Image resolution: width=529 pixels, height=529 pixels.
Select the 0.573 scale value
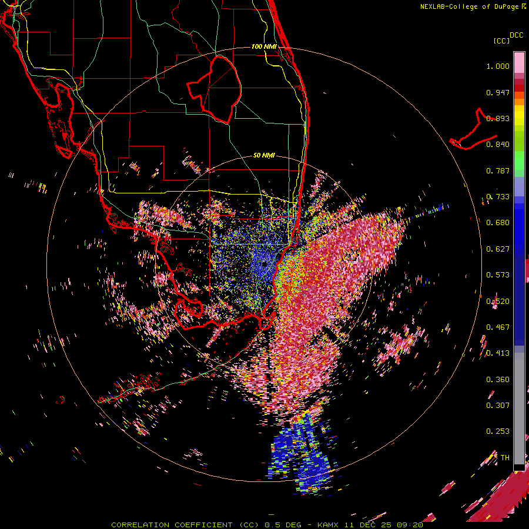498,275
